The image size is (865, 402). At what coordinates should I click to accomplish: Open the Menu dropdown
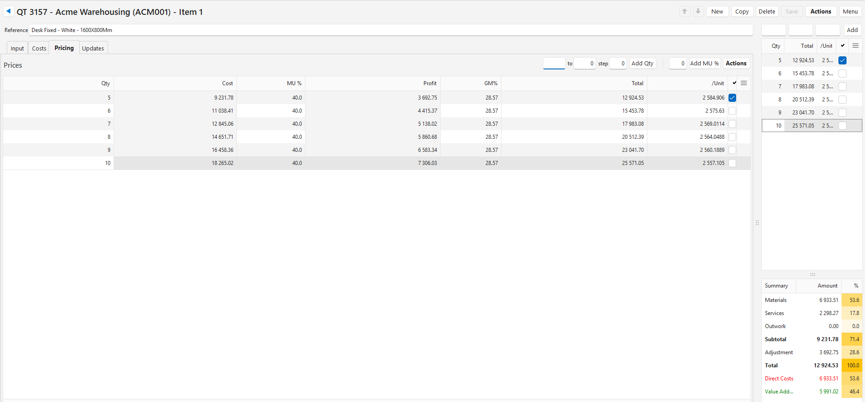[850, 12]
